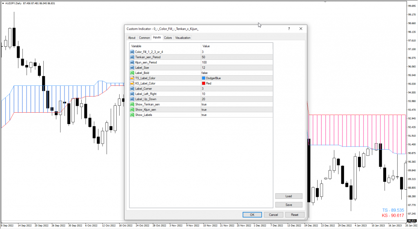Switch to the About tab

pos(132,38)
